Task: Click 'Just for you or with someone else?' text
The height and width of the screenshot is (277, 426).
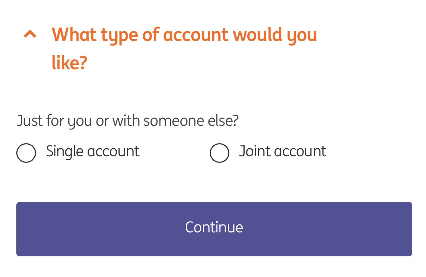Action: [x=127, y=121]
